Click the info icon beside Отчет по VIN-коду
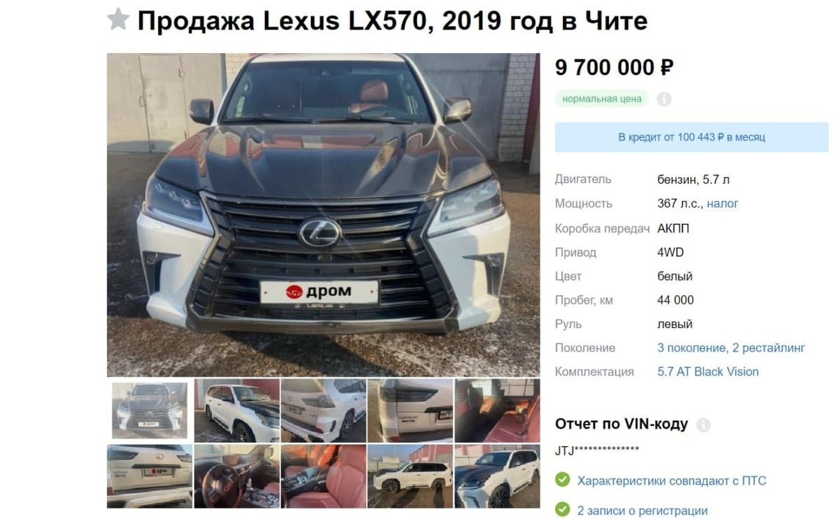 coord(703,425)
